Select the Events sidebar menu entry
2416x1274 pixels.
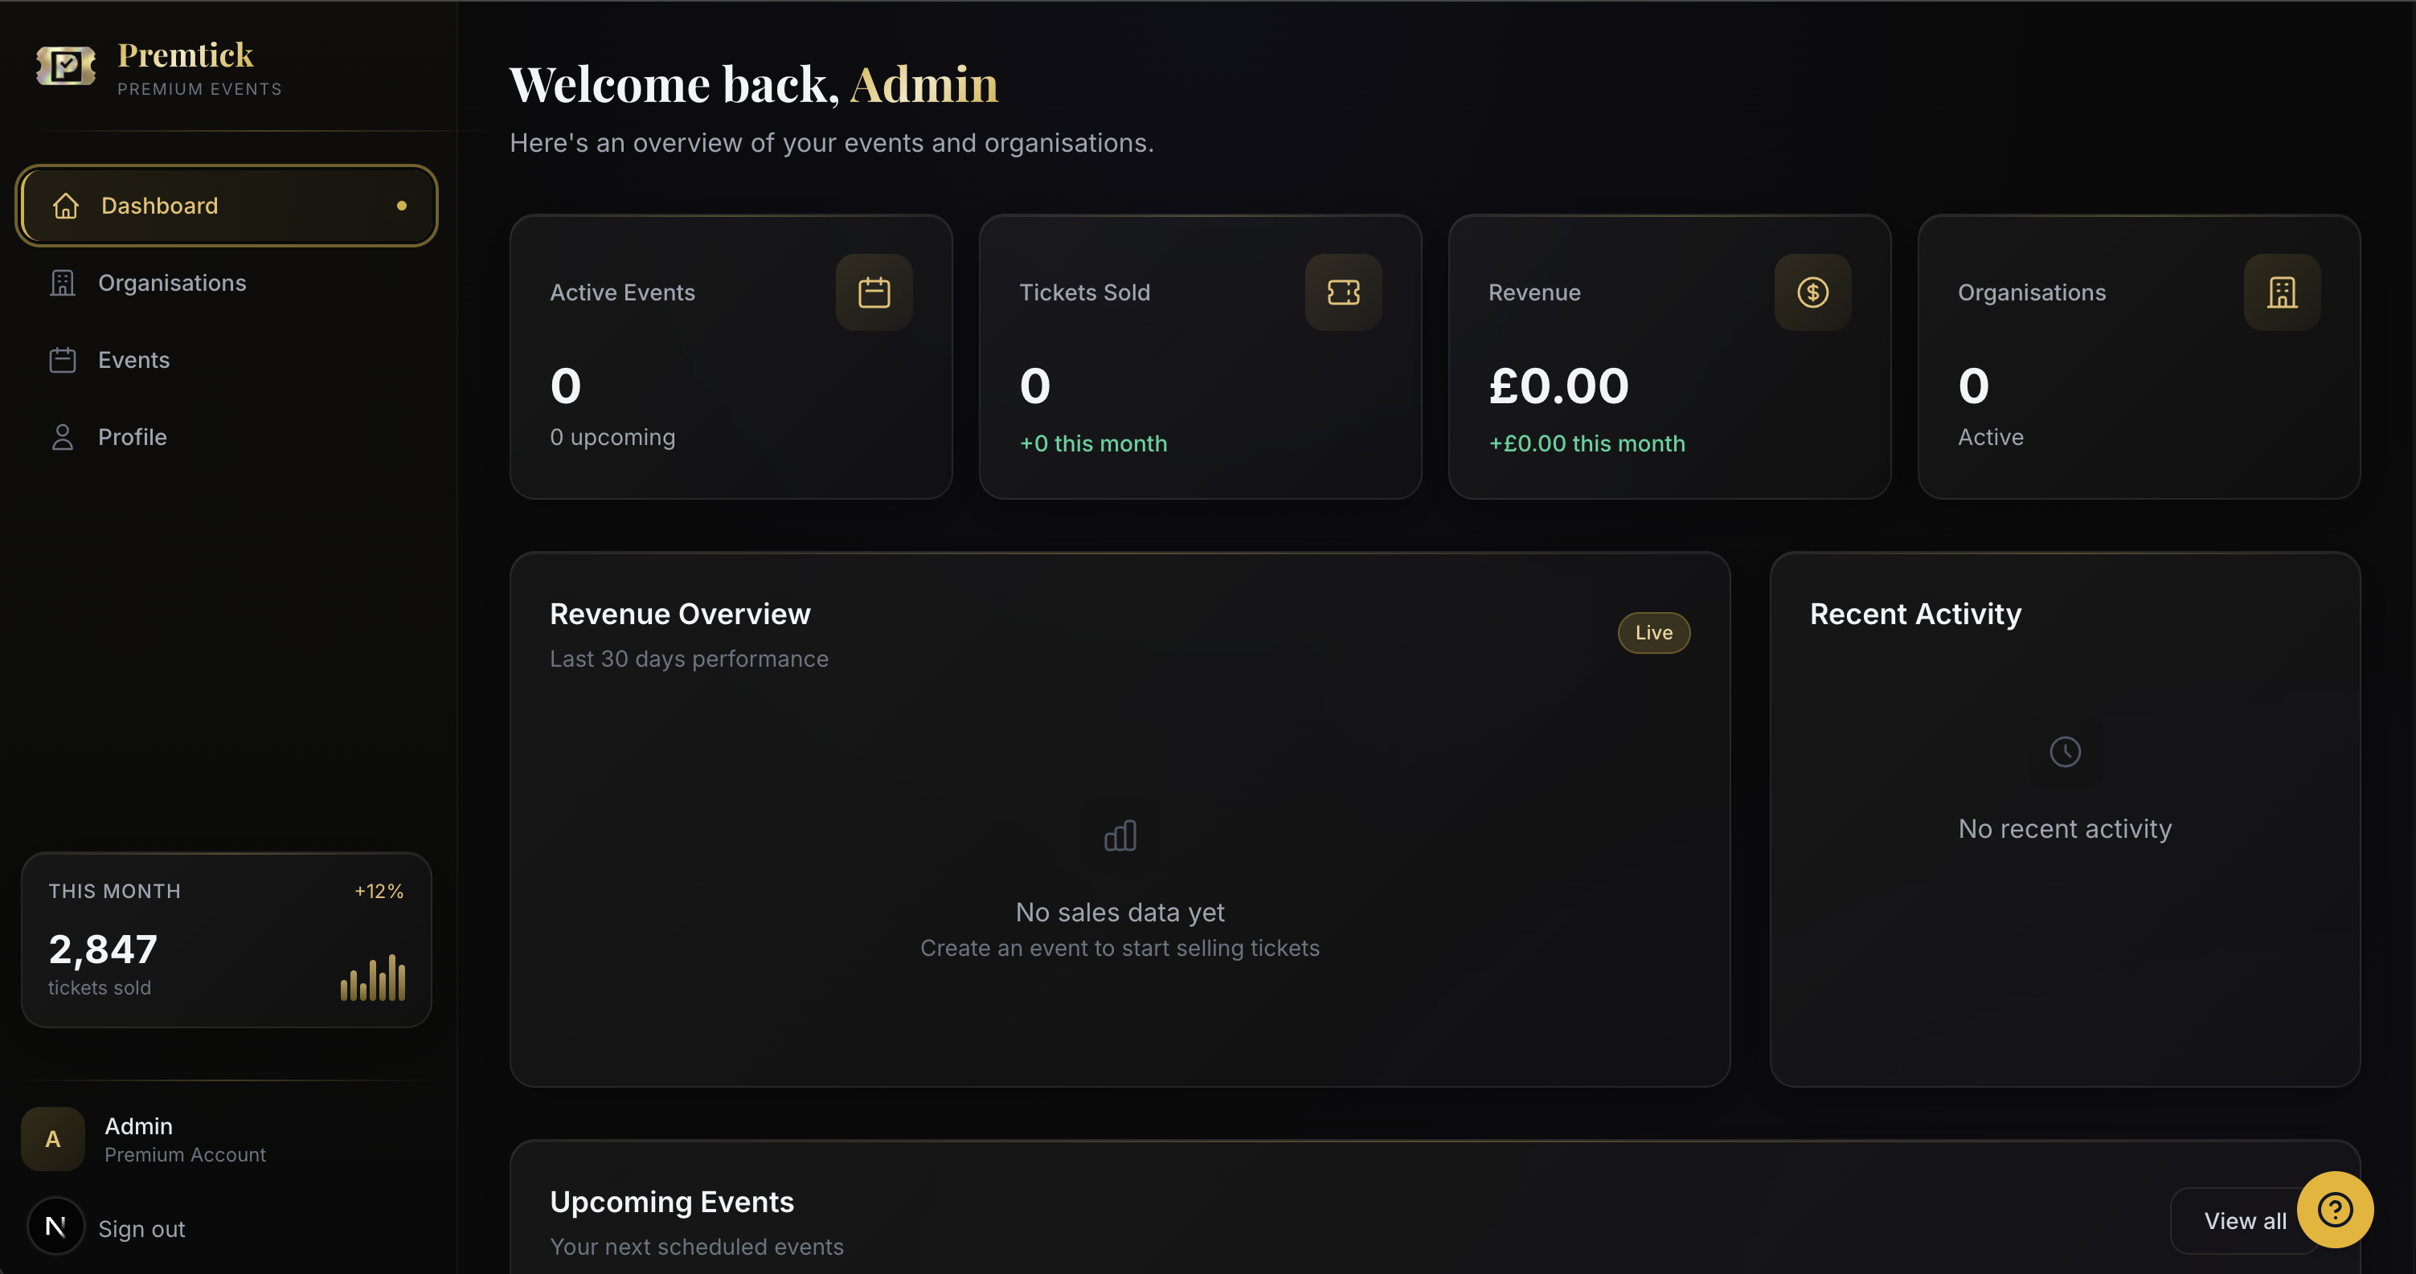pos(133,359)
